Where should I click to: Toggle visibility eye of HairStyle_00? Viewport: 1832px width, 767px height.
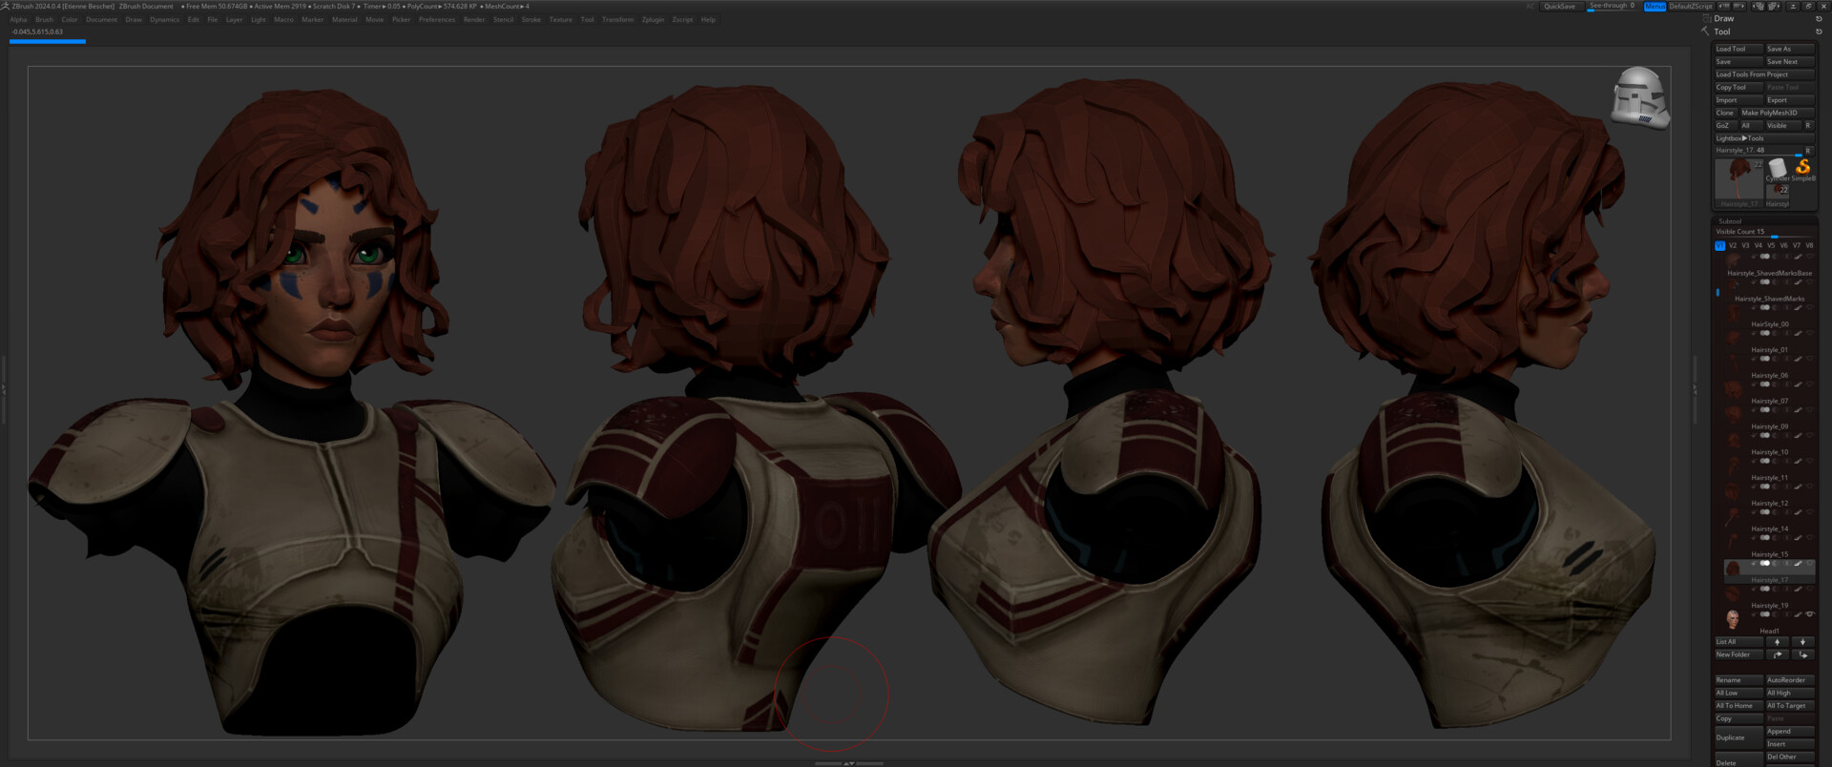pyautogui.click(x=1810, y=307)
